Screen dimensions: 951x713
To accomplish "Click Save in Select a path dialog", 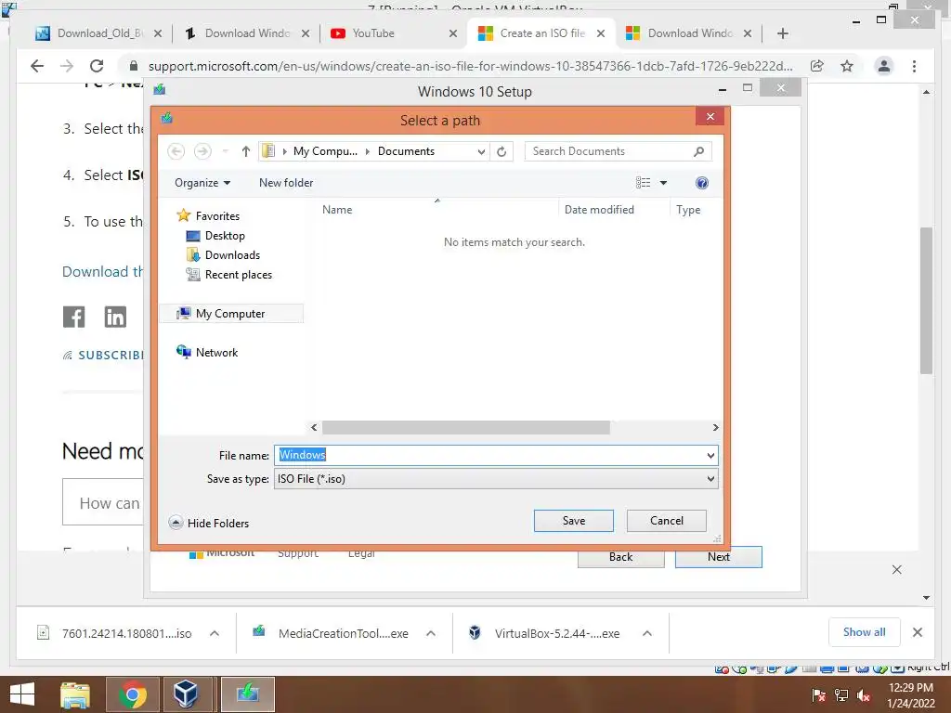I will click(573, 521).
